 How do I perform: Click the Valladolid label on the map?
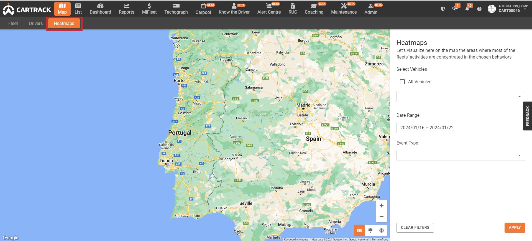277,64
